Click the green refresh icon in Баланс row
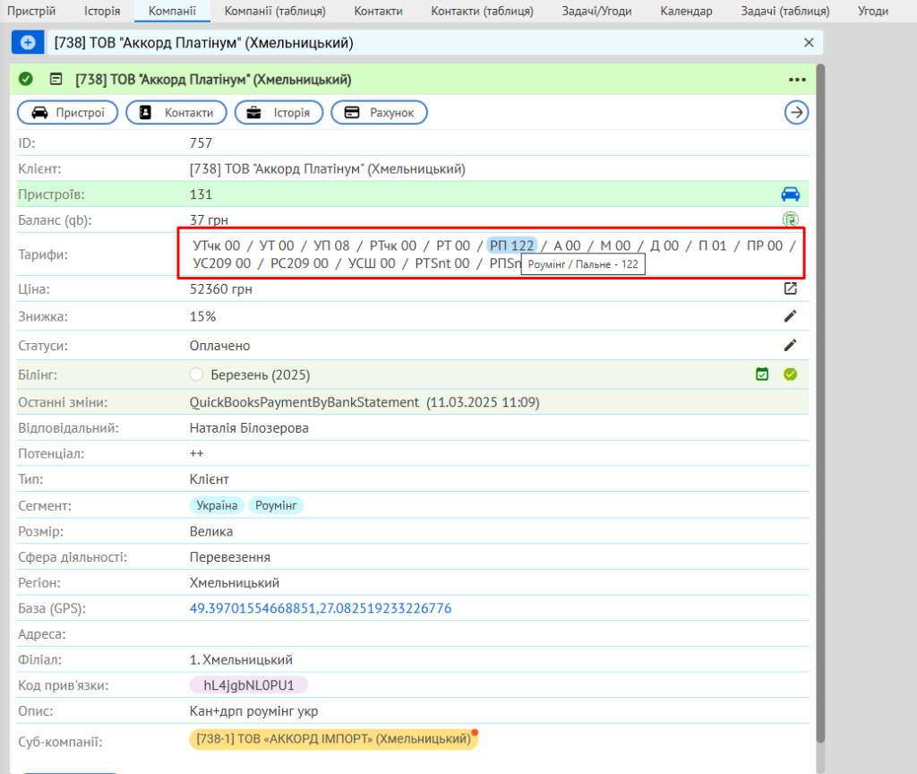 pos(790,219)
